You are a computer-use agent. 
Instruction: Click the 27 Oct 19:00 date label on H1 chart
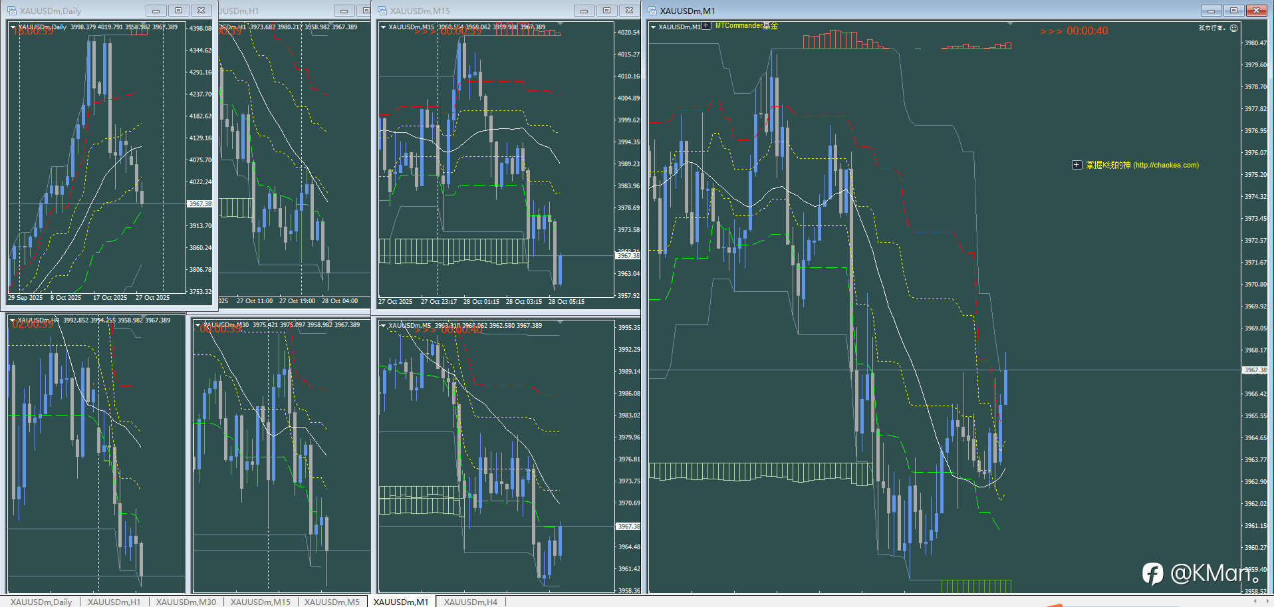click(297, 301)
